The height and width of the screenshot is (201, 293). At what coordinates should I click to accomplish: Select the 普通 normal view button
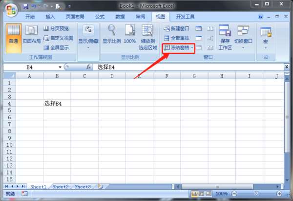coord(14,38)
